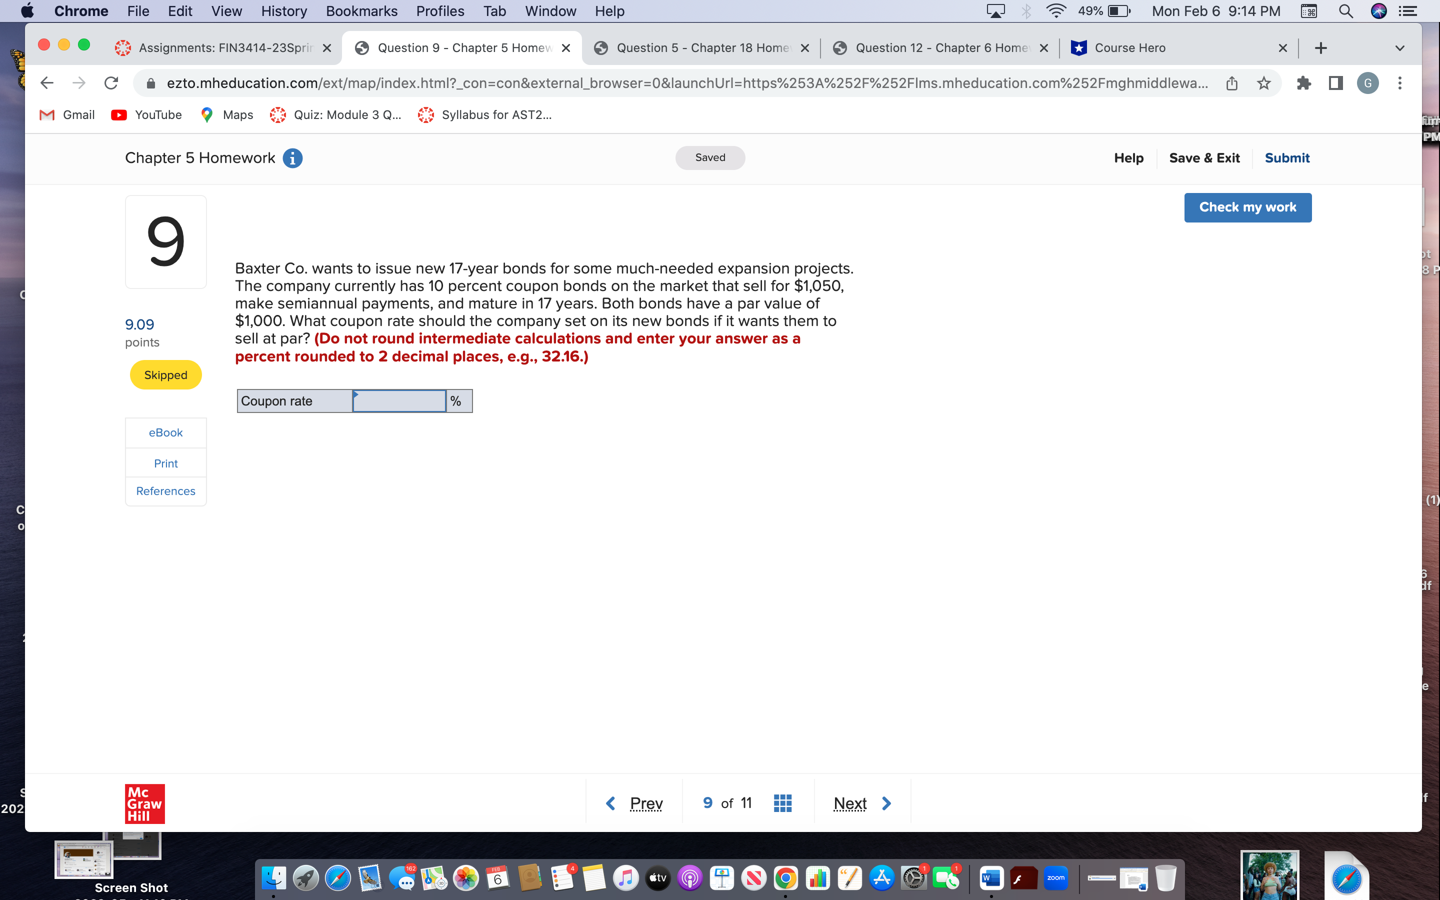Open Spotlight search from the menu bar

[1346, 10]
